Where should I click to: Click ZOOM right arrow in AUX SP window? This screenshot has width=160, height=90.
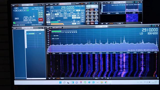coord(122,23)
